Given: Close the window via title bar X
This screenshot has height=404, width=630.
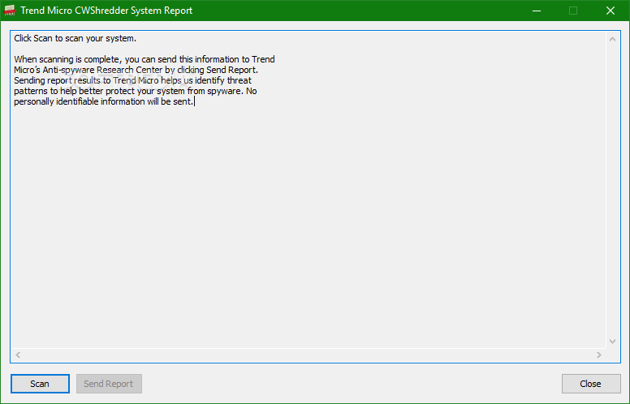Looking at the screenshot, I should point(611,11).
